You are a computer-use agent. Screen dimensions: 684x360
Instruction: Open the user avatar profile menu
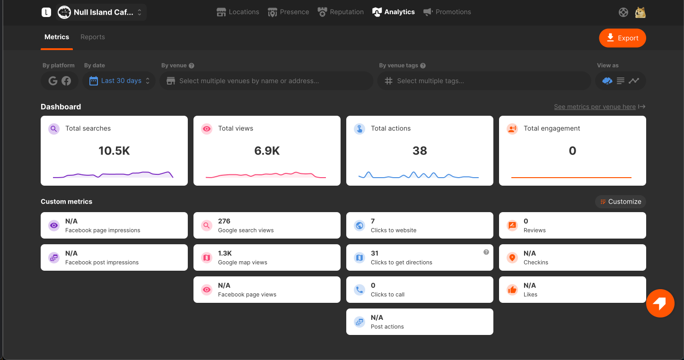(640, 12)
